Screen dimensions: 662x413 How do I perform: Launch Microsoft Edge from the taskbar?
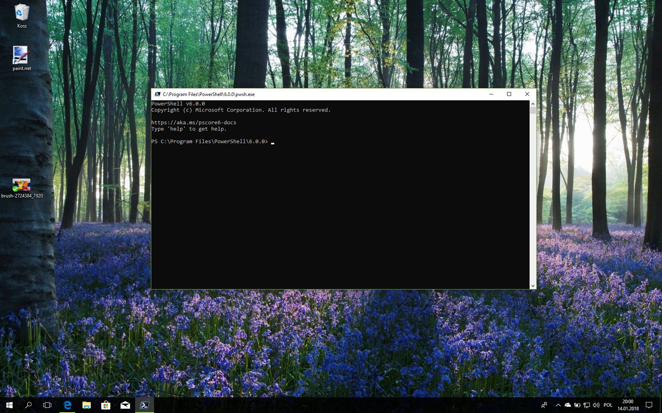coord(67,405)
